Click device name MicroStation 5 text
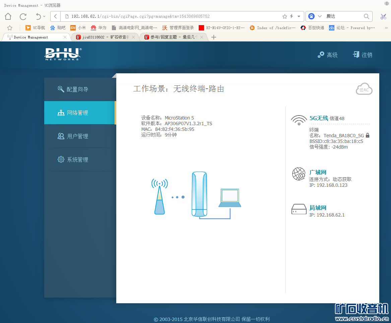Screen dimensions: 391x323 tap(179, 118)
